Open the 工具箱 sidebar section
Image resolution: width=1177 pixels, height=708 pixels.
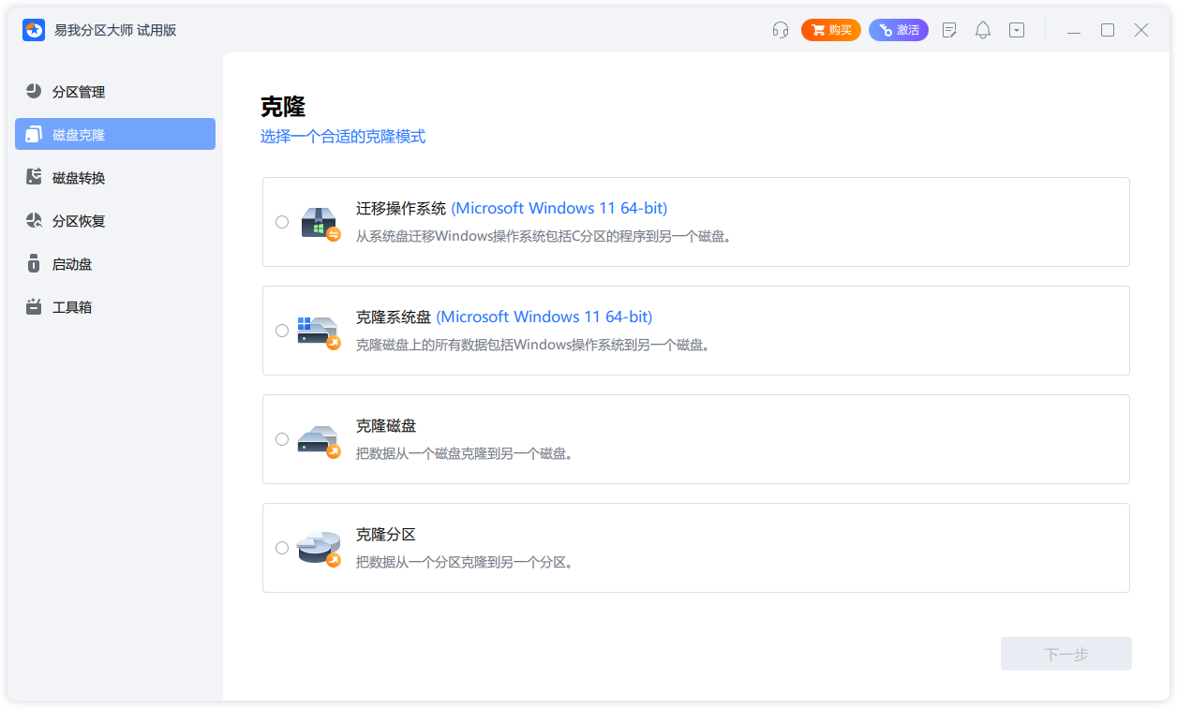point(115,306)
